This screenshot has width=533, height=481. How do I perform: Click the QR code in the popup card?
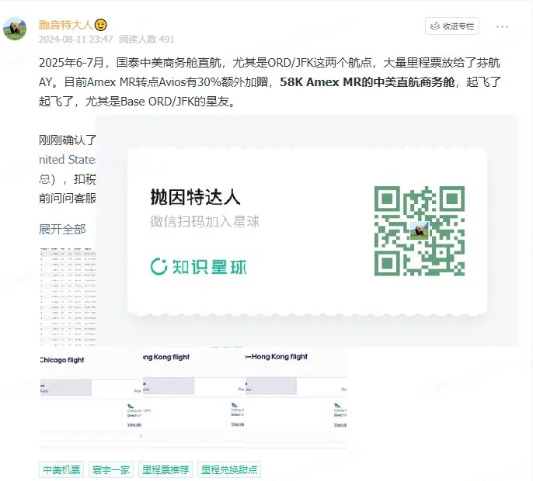coord(419,231)
